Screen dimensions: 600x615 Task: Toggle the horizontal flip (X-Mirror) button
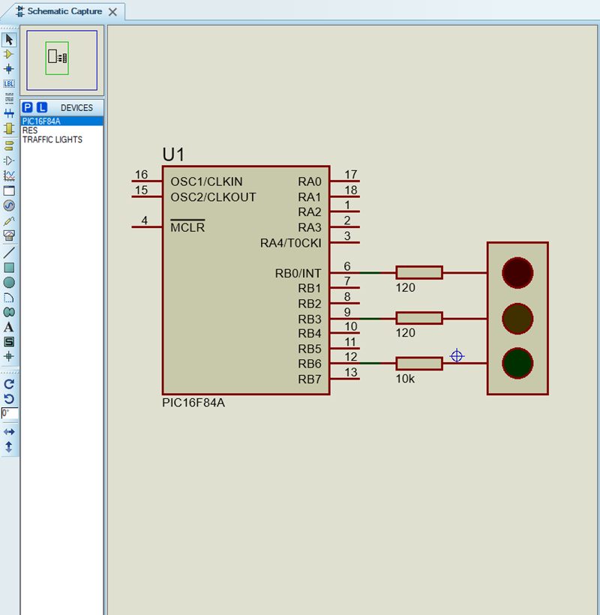9,432
